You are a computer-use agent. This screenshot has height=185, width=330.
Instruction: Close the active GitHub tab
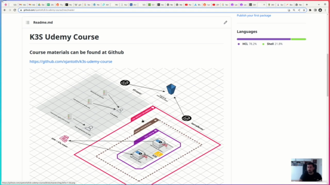pos(264,5)
